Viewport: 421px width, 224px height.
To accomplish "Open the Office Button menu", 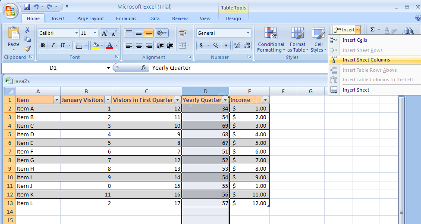I will click(10, 11).
